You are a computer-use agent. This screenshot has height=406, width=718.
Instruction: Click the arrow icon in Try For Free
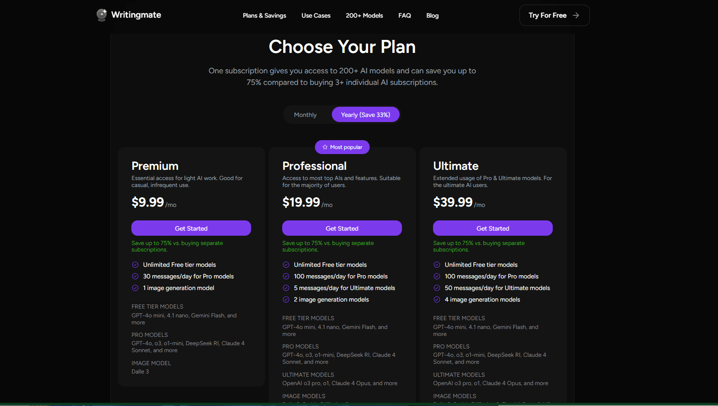click(x=576, y=15)
